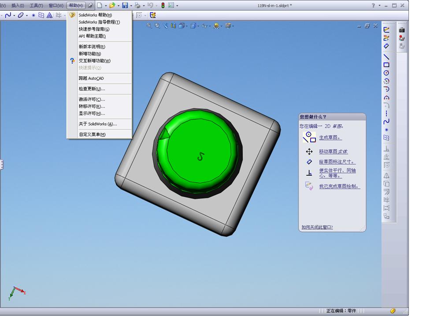Click the Options checklist icon
Image resolution: width=423 pixels, height=317 pixels.
pos(171,5)
